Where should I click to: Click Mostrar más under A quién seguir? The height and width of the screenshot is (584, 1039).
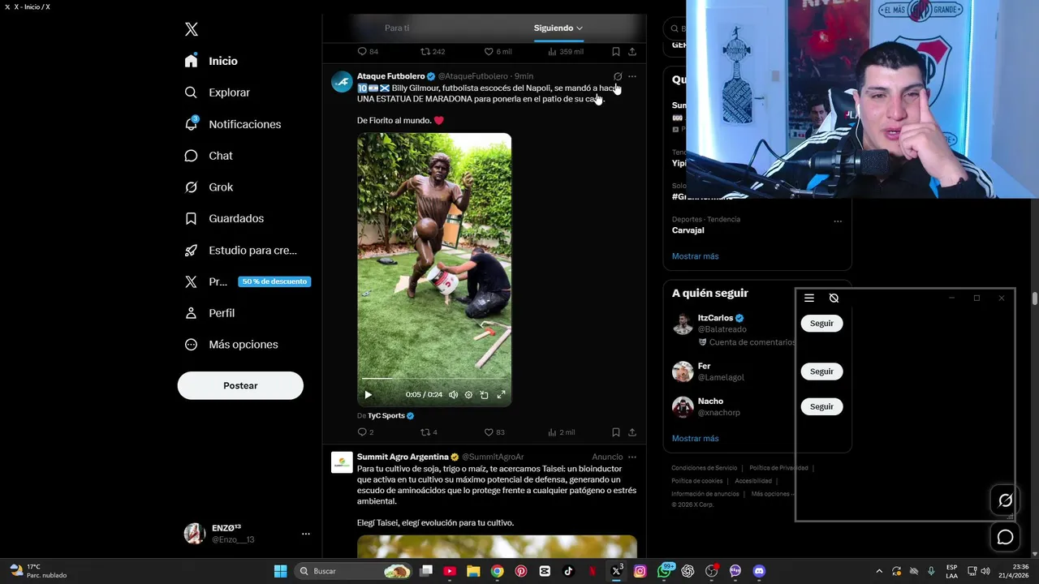click(695, 439)
